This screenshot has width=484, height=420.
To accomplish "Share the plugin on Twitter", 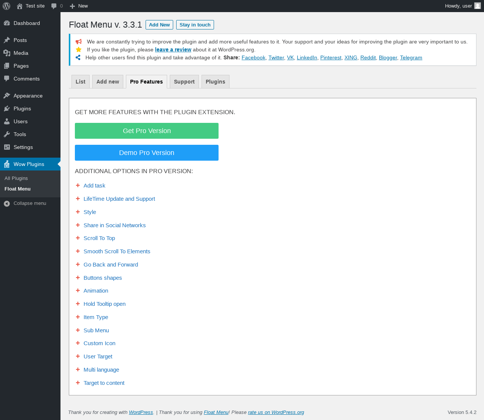I will pos(276,57).
